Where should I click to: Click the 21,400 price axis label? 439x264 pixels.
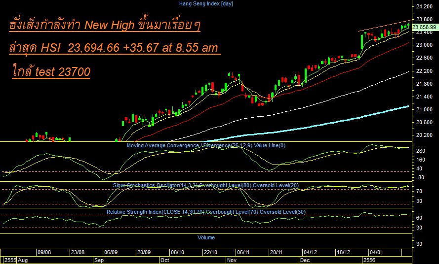coord(424,97)
